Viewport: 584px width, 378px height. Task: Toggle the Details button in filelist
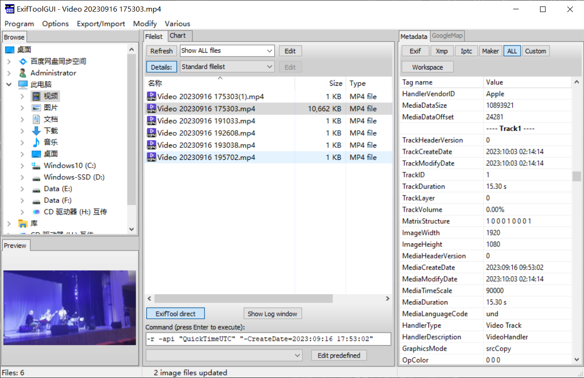point(161,67)
